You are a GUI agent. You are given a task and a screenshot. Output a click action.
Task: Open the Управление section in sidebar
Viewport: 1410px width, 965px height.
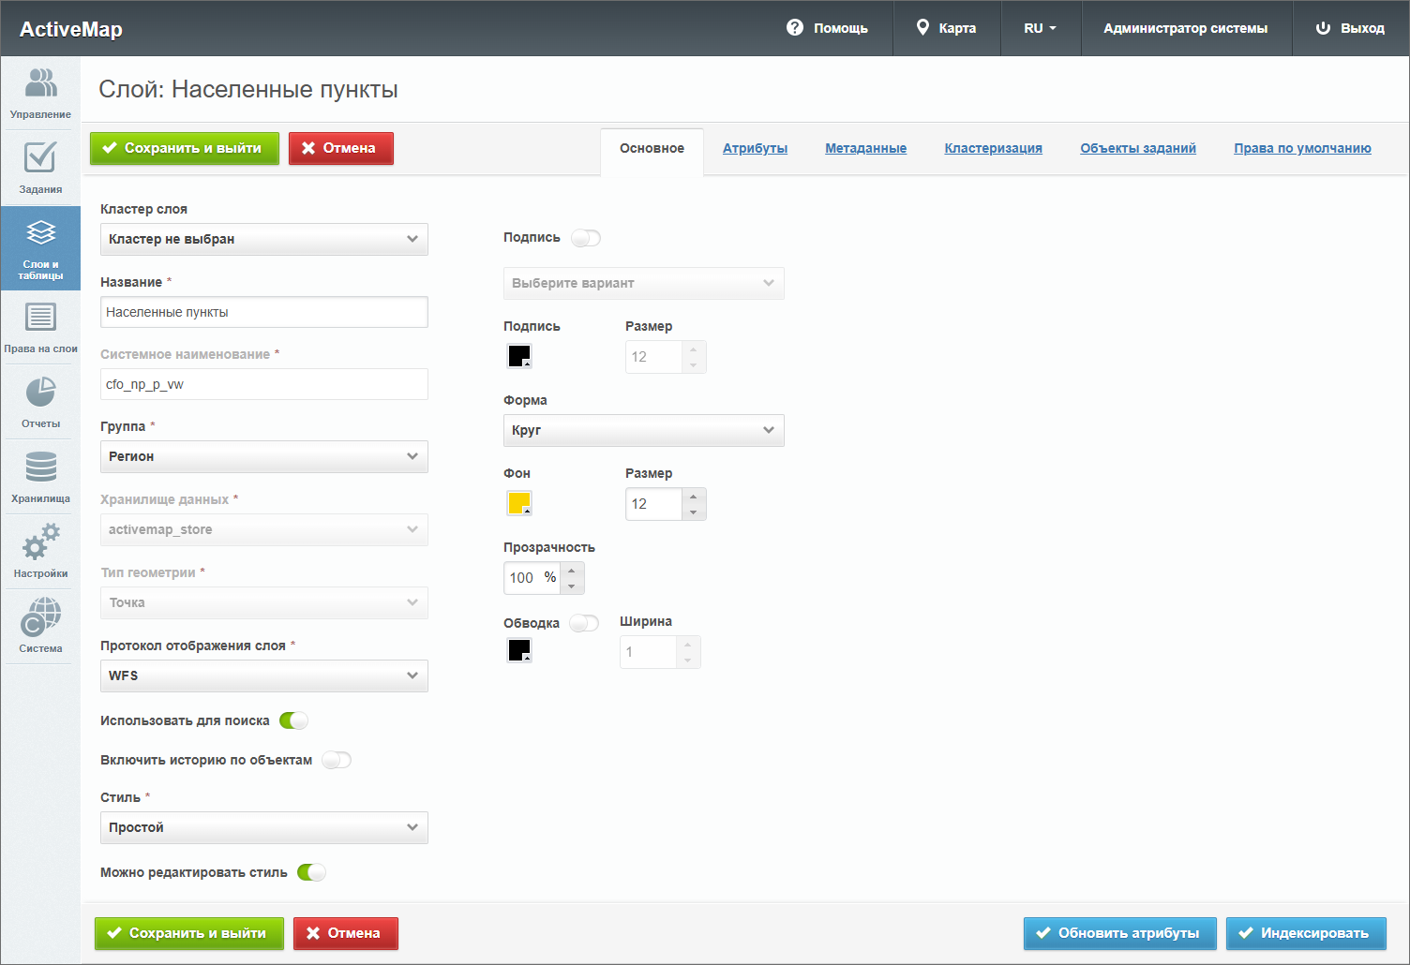pyautogui.click(x=40, y=93)
